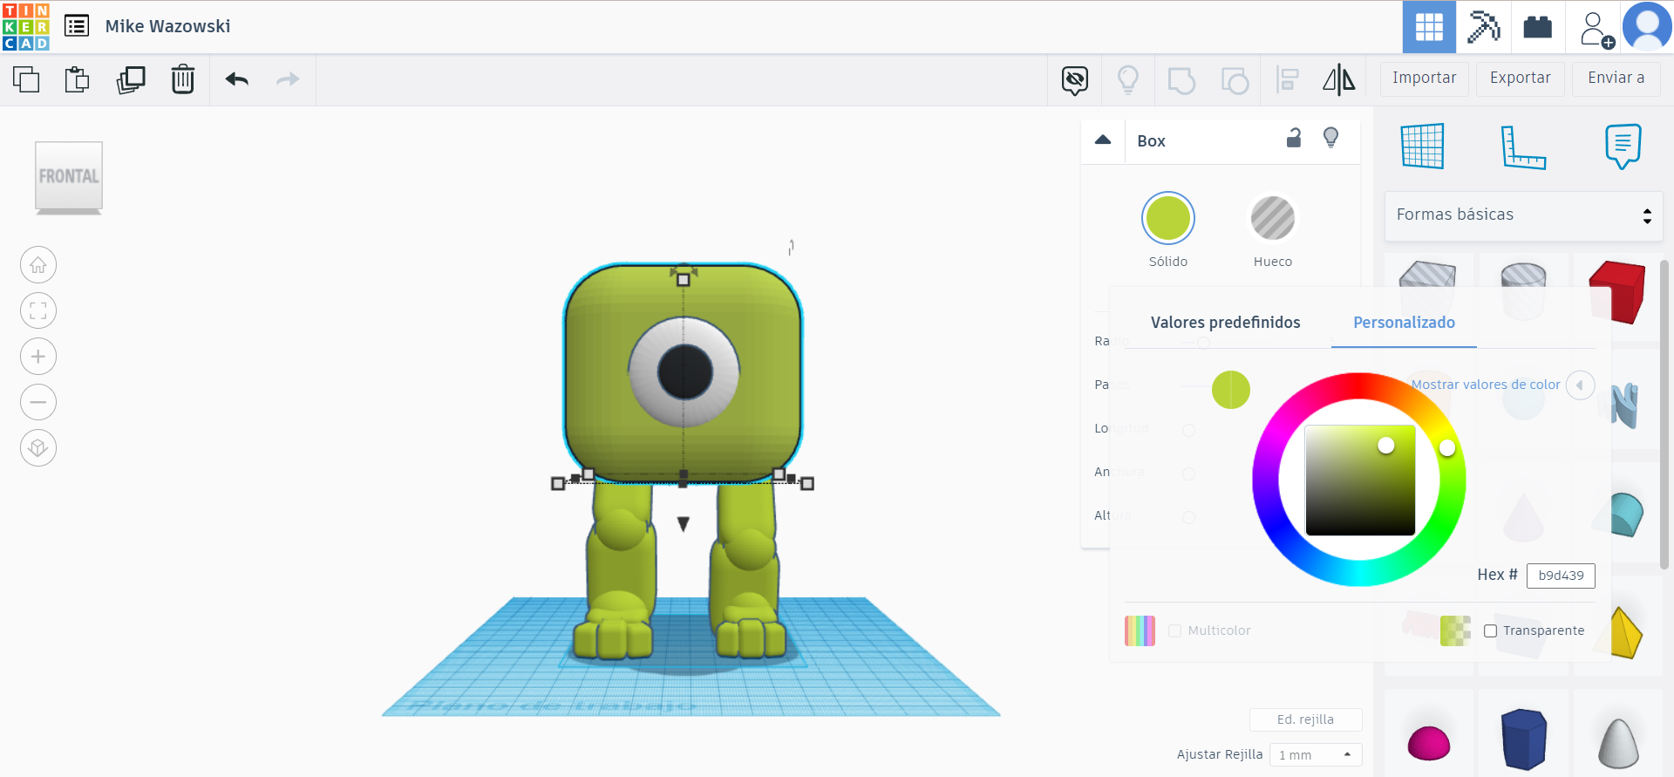Collapse color values arrow button

coord(1580,385)
